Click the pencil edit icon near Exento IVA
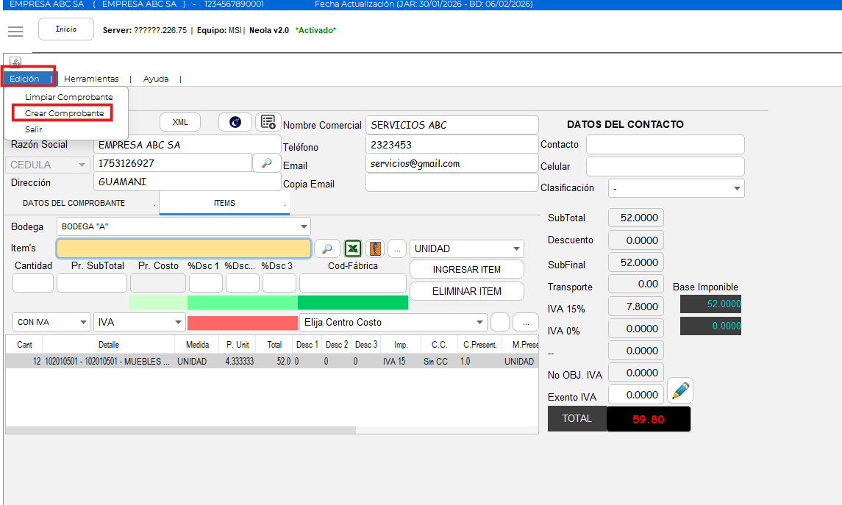Image resolution: width=842 pixels, height=505 pixels. coord(680,391)
